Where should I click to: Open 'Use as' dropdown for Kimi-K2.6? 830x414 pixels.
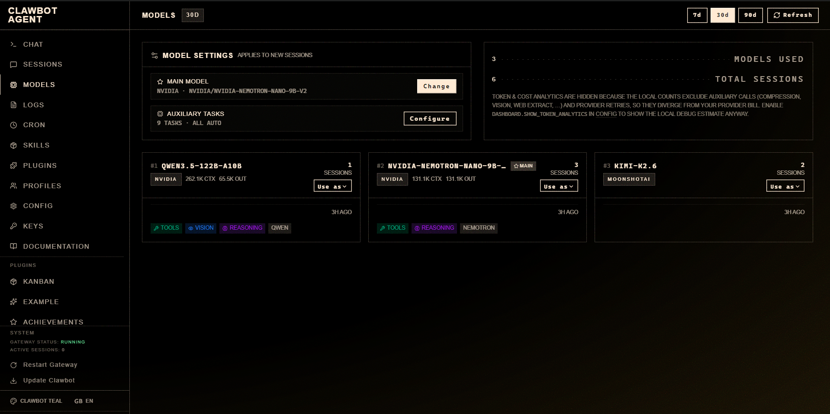coord(785,186)
